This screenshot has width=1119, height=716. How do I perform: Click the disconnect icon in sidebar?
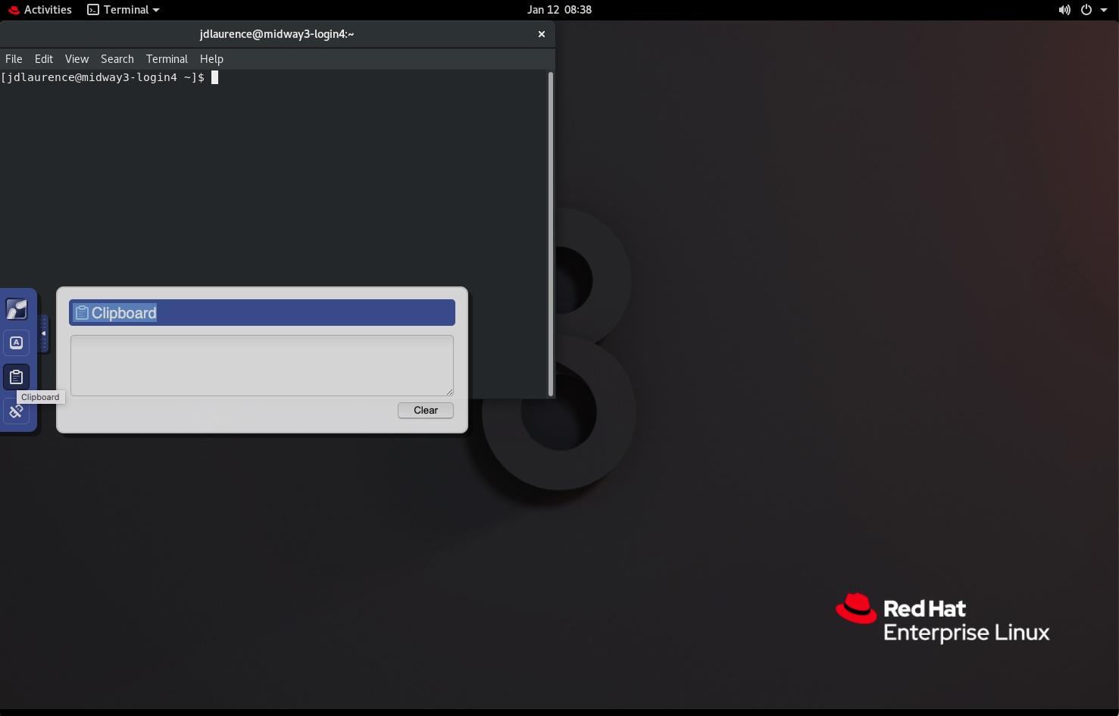point(16,412)
